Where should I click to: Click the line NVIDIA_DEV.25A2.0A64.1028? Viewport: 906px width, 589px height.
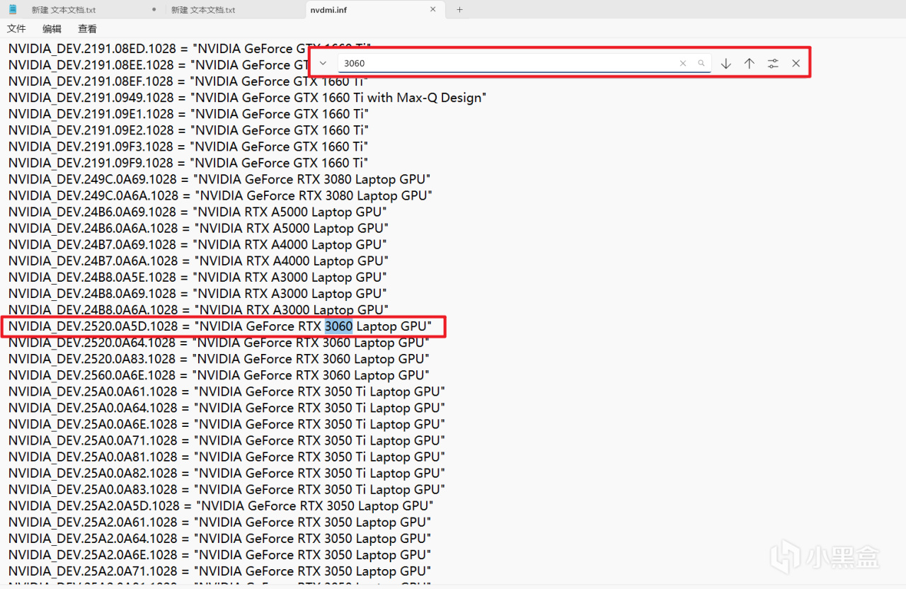pyautogui.click(x=219, y=539)
